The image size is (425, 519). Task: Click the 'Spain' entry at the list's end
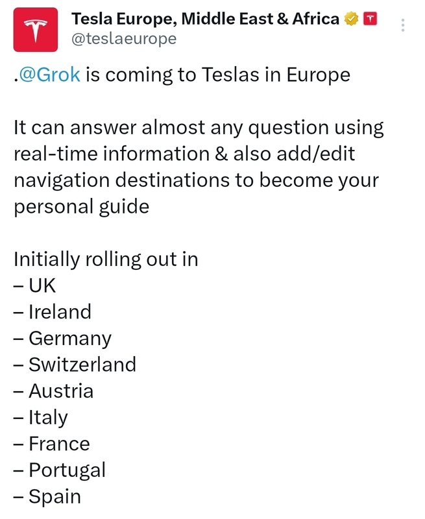(x=47, y=497)
